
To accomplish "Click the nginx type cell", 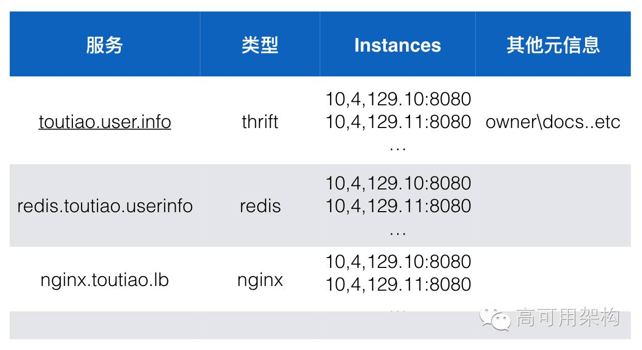I will tap(260, 280).
